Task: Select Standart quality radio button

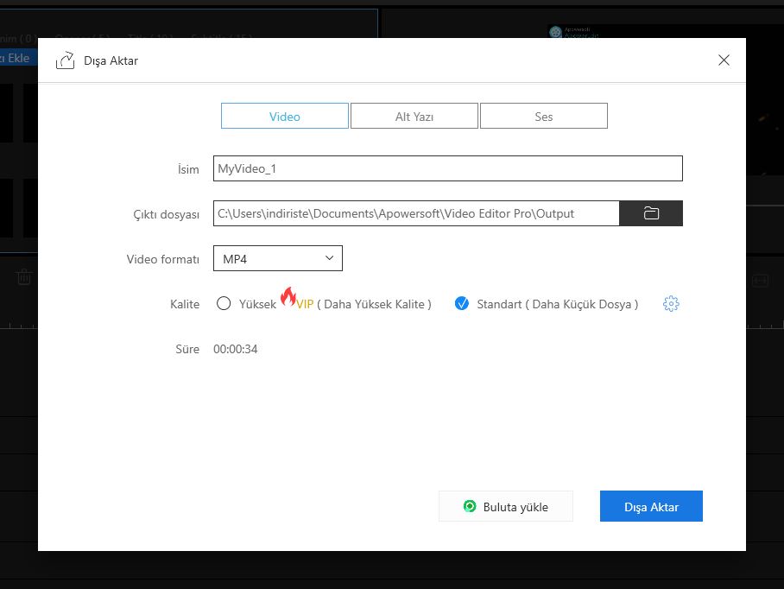Action: point(461,303)
